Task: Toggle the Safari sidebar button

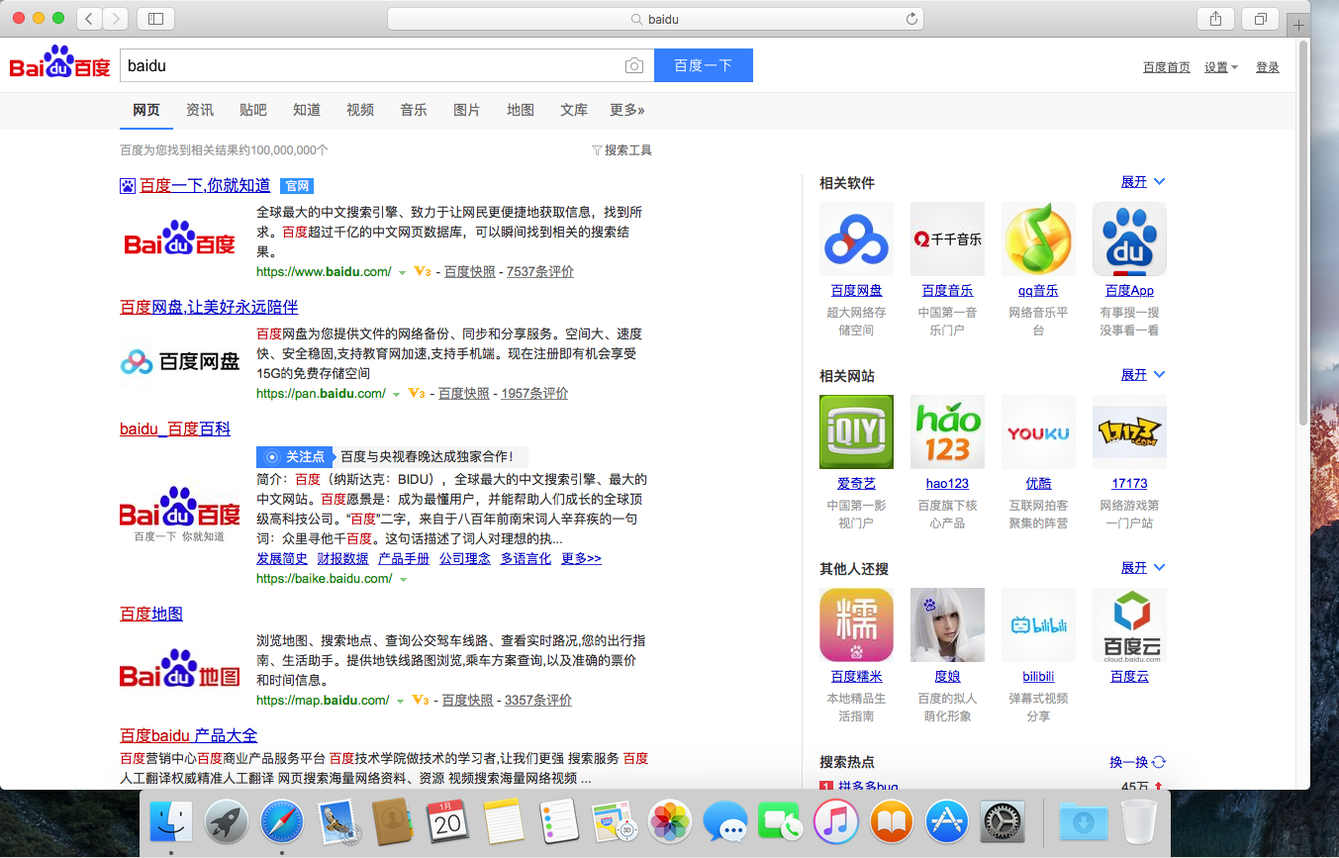Action: [155, 19]
